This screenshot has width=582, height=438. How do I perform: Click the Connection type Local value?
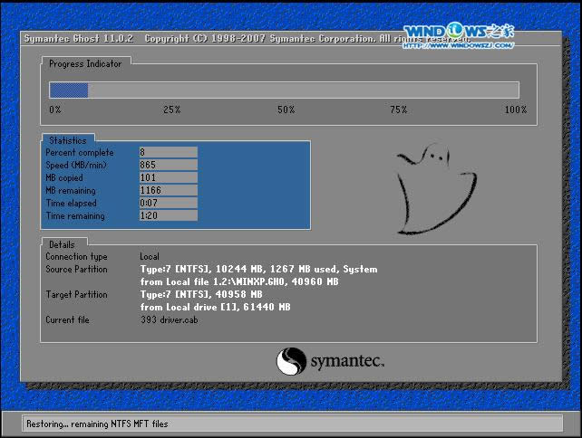(x=150, y=257)
